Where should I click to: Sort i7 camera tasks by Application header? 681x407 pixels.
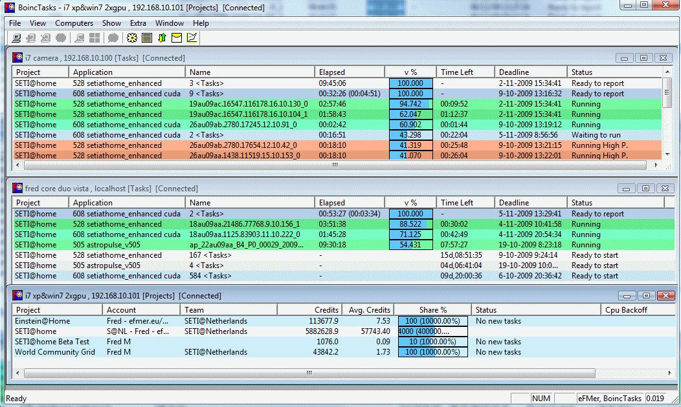127,72
